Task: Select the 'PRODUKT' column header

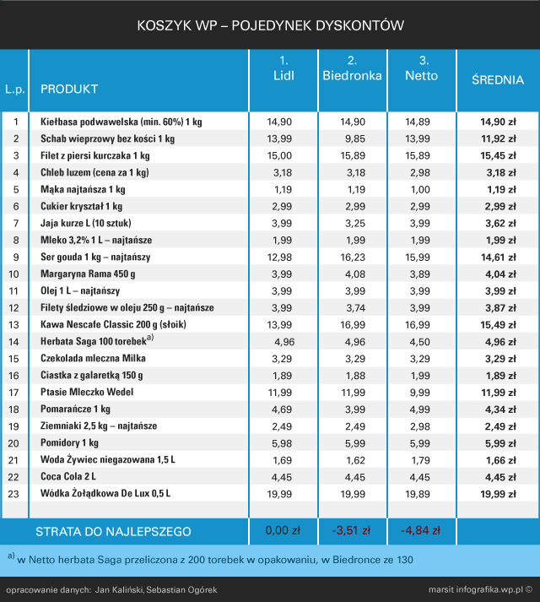Action: point(69,89)
